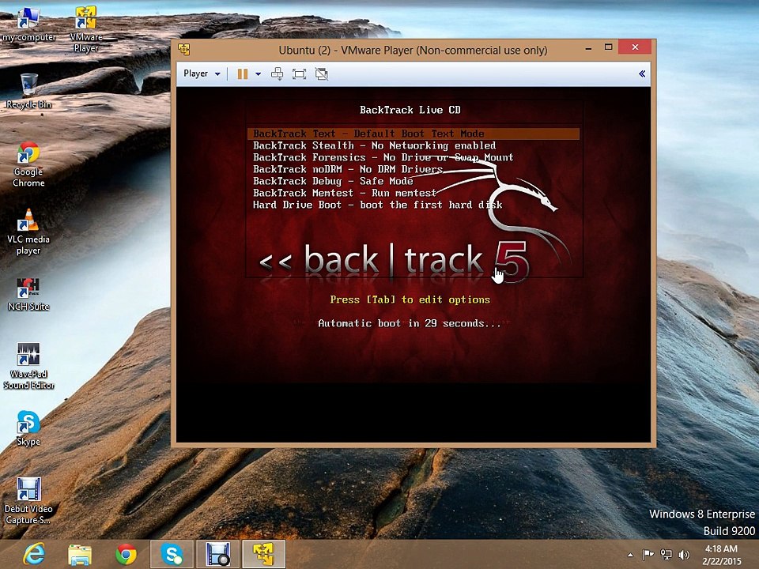
Task: Open the Recycle Bin desktop icon
Action: (x=28, y=91)
